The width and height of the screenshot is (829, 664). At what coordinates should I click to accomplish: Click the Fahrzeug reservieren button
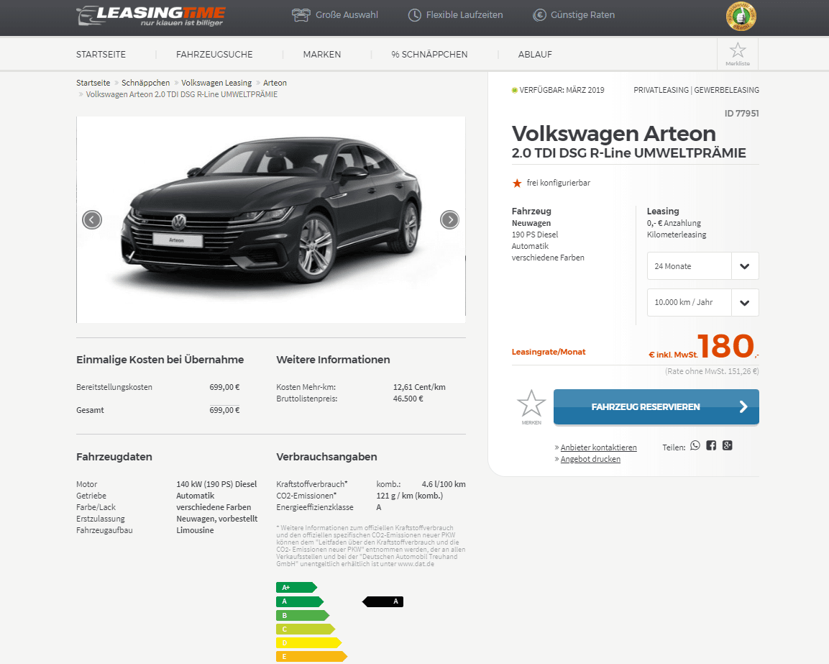pos(656,407)
